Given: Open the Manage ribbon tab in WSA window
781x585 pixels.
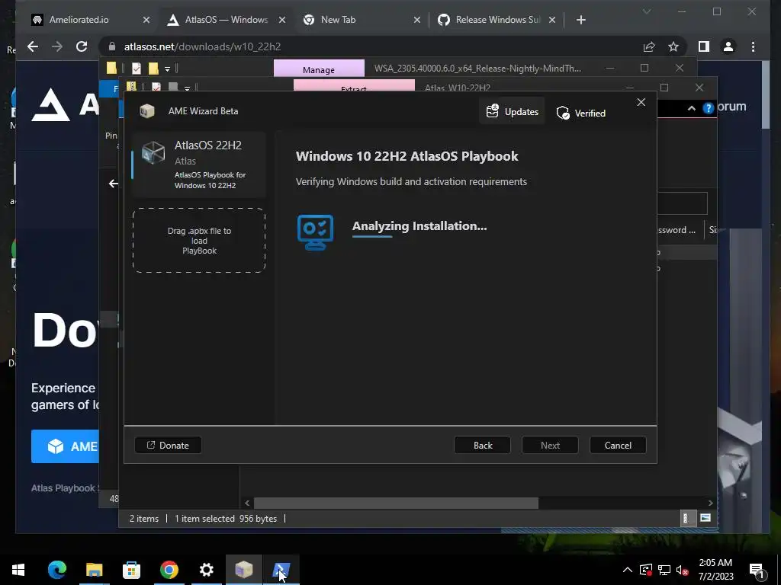Looking at the screenshot, I should 319,69.
